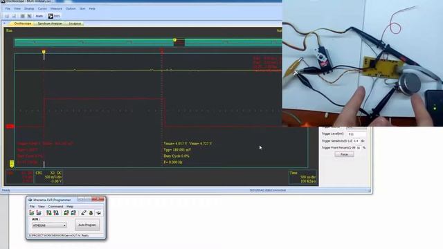
Task: Open the Option menu in oscilloscope
Action: pos(71,9)
